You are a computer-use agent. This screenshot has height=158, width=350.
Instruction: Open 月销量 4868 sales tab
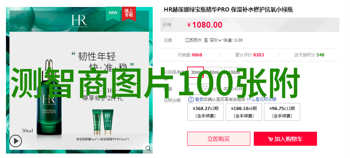190,55
